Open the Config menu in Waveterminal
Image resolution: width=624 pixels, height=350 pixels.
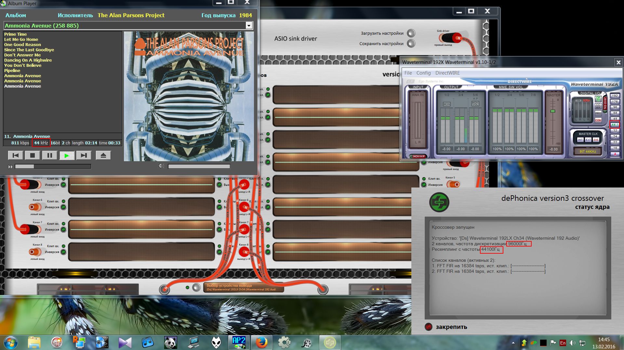tap(423, 73)
